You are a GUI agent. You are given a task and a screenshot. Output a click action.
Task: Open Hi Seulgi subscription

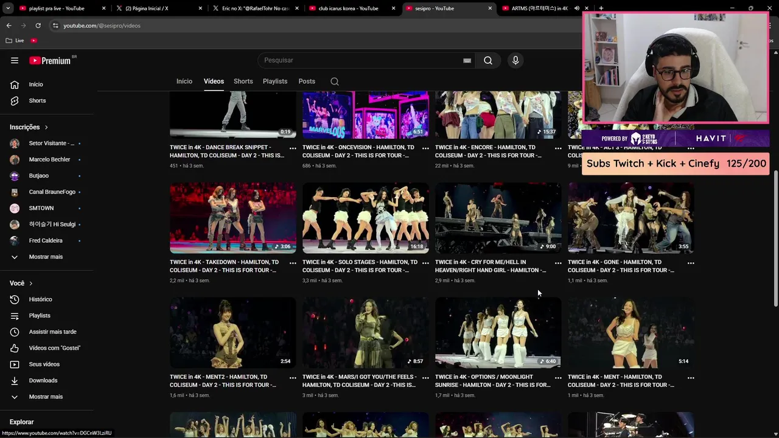point(47,224)
